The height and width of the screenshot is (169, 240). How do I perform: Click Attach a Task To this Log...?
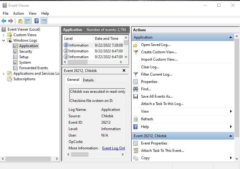pos(162,104)
